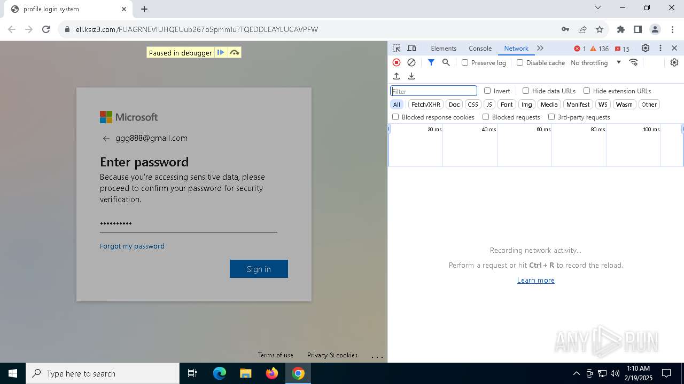The image size is (684, 384).
Task: Check Blocked requests option
Action: (x=486, y=117)
